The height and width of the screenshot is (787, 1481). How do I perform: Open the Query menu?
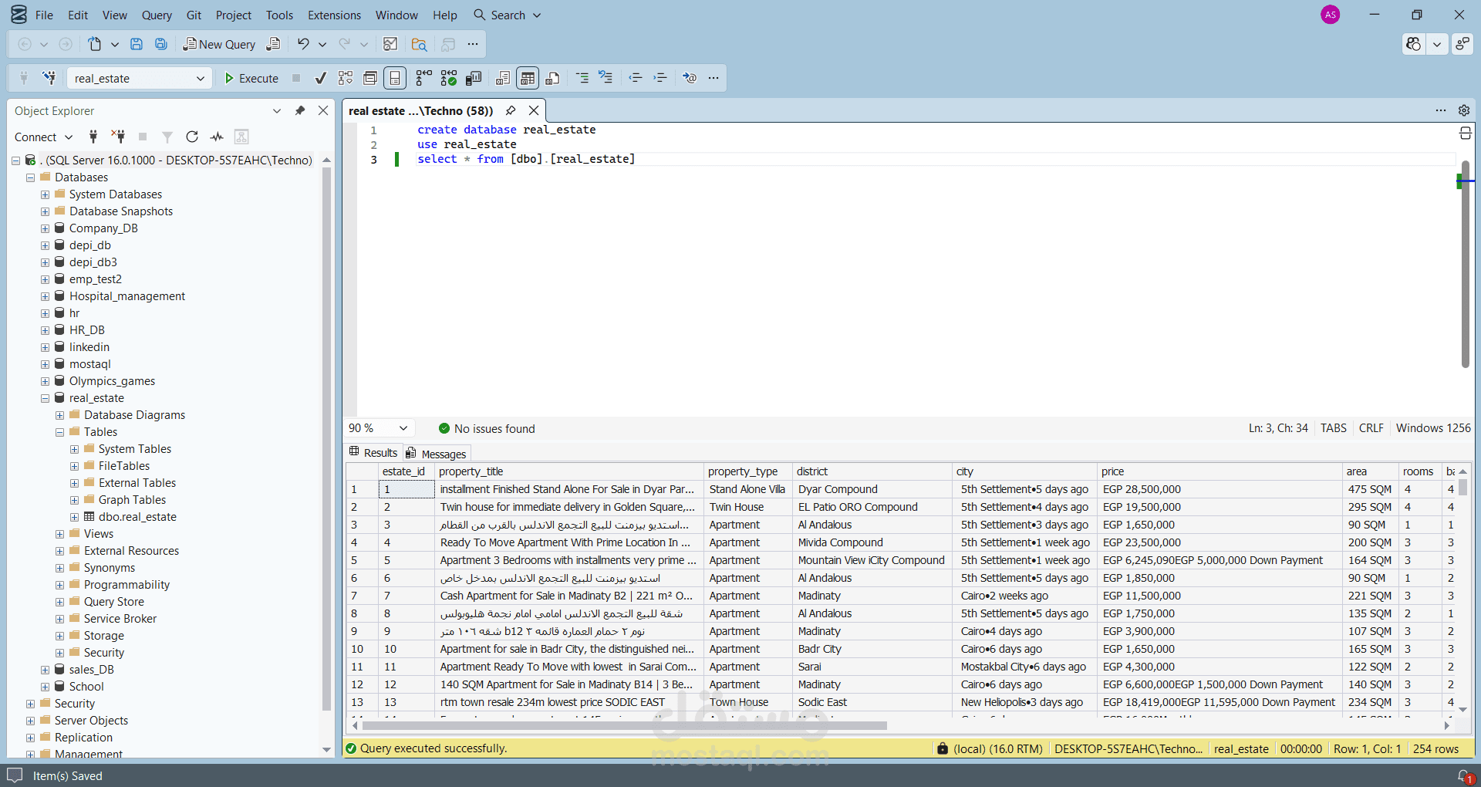point(157,15)
